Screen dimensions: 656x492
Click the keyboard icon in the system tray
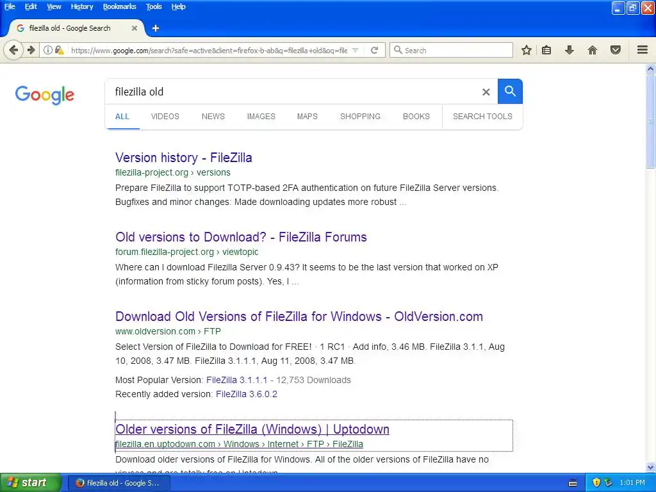(x=573, y=483)
